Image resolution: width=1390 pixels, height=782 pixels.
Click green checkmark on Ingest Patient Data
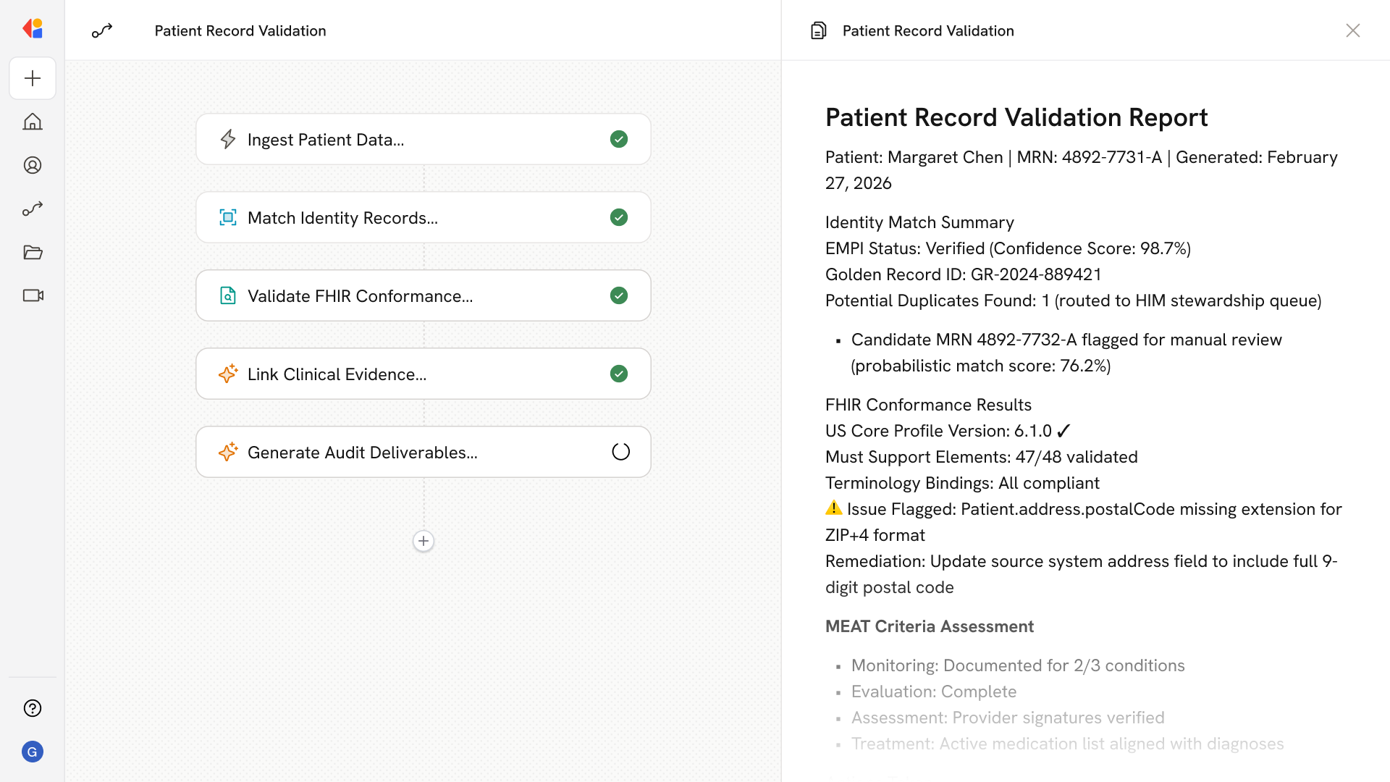[619, 139]
